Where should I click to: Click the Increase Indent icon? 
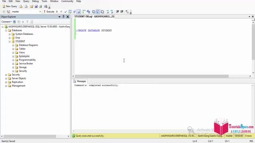(122, 12)
